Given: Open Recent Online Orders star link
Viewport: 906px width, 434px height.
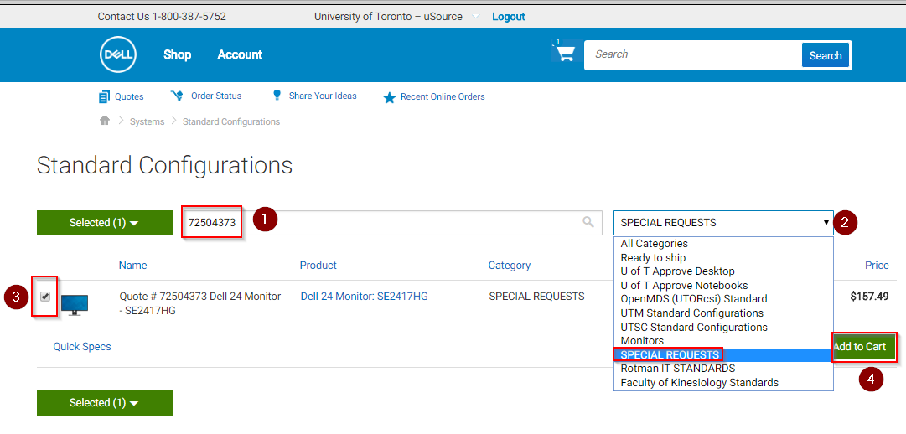Looking at the screenshot, I should pos(389,97).
